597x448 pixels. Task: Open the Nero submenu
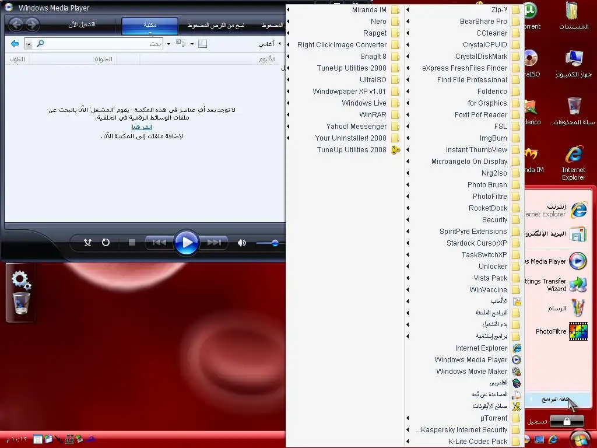pyautogui.click(x=344, y=22)
